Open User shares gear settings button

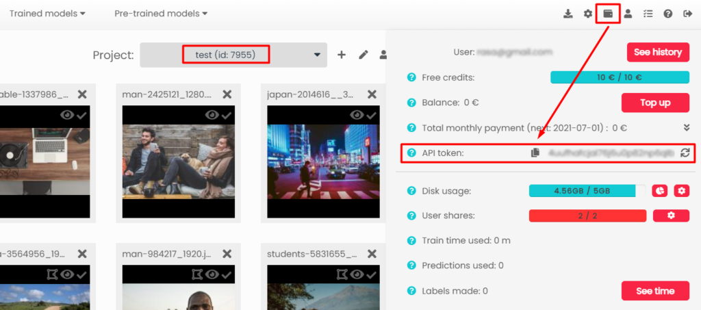[x=671, y=216]
